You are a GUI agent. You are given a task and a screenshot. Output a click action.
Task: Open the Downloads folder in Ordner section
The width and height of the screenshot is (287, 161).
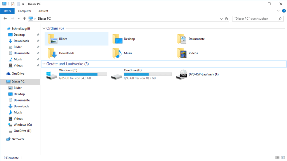click(77, 53)
